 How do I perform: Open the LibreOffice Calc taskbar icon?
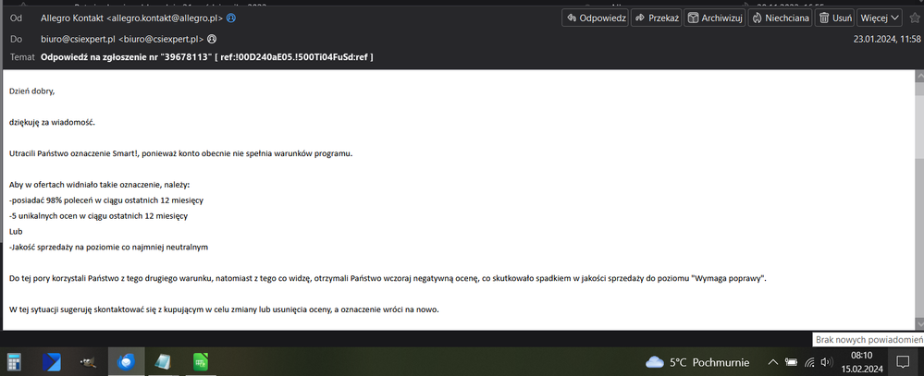(201, 361)
